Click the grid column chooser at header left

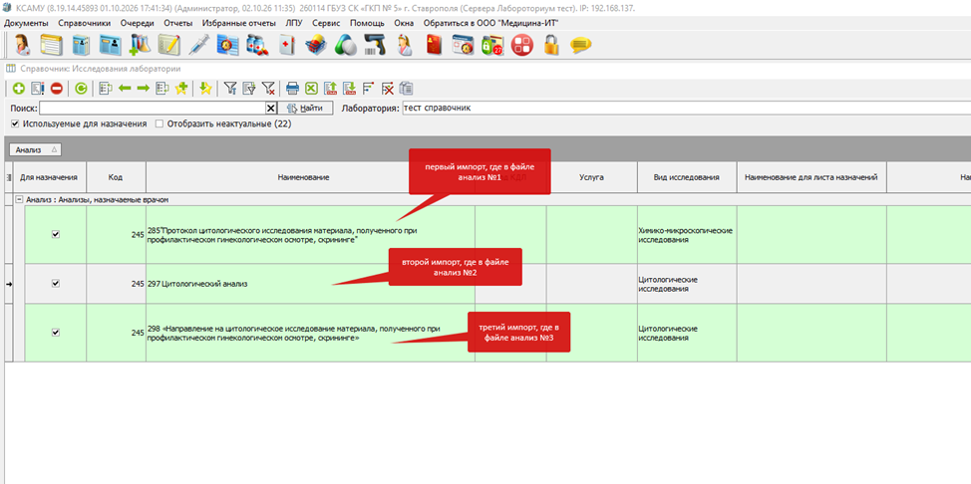point(9,177)
